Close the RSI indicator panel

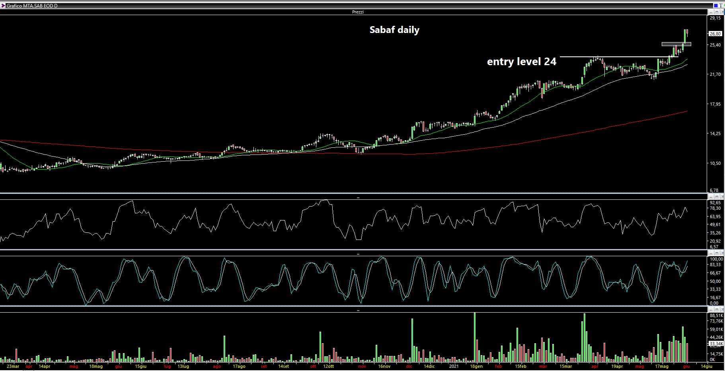click(722, 197)
